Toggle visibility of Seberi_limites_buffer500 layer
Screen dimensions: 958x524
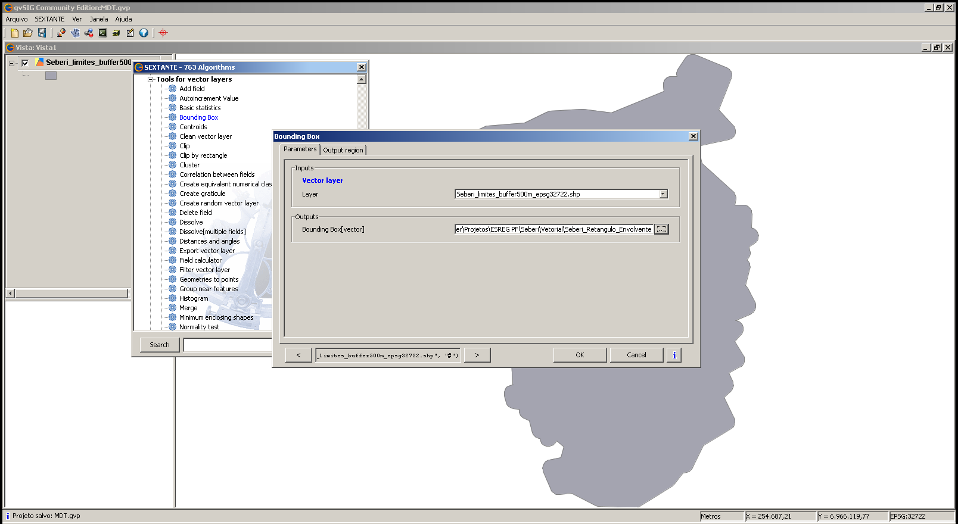tap(25, 63)
